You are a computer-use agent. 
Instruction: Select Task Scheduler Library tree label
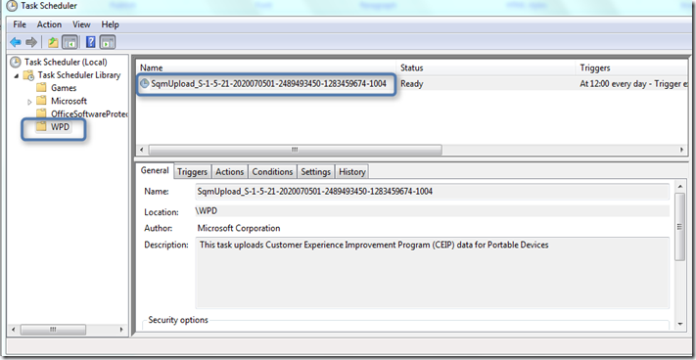point(79,75)
